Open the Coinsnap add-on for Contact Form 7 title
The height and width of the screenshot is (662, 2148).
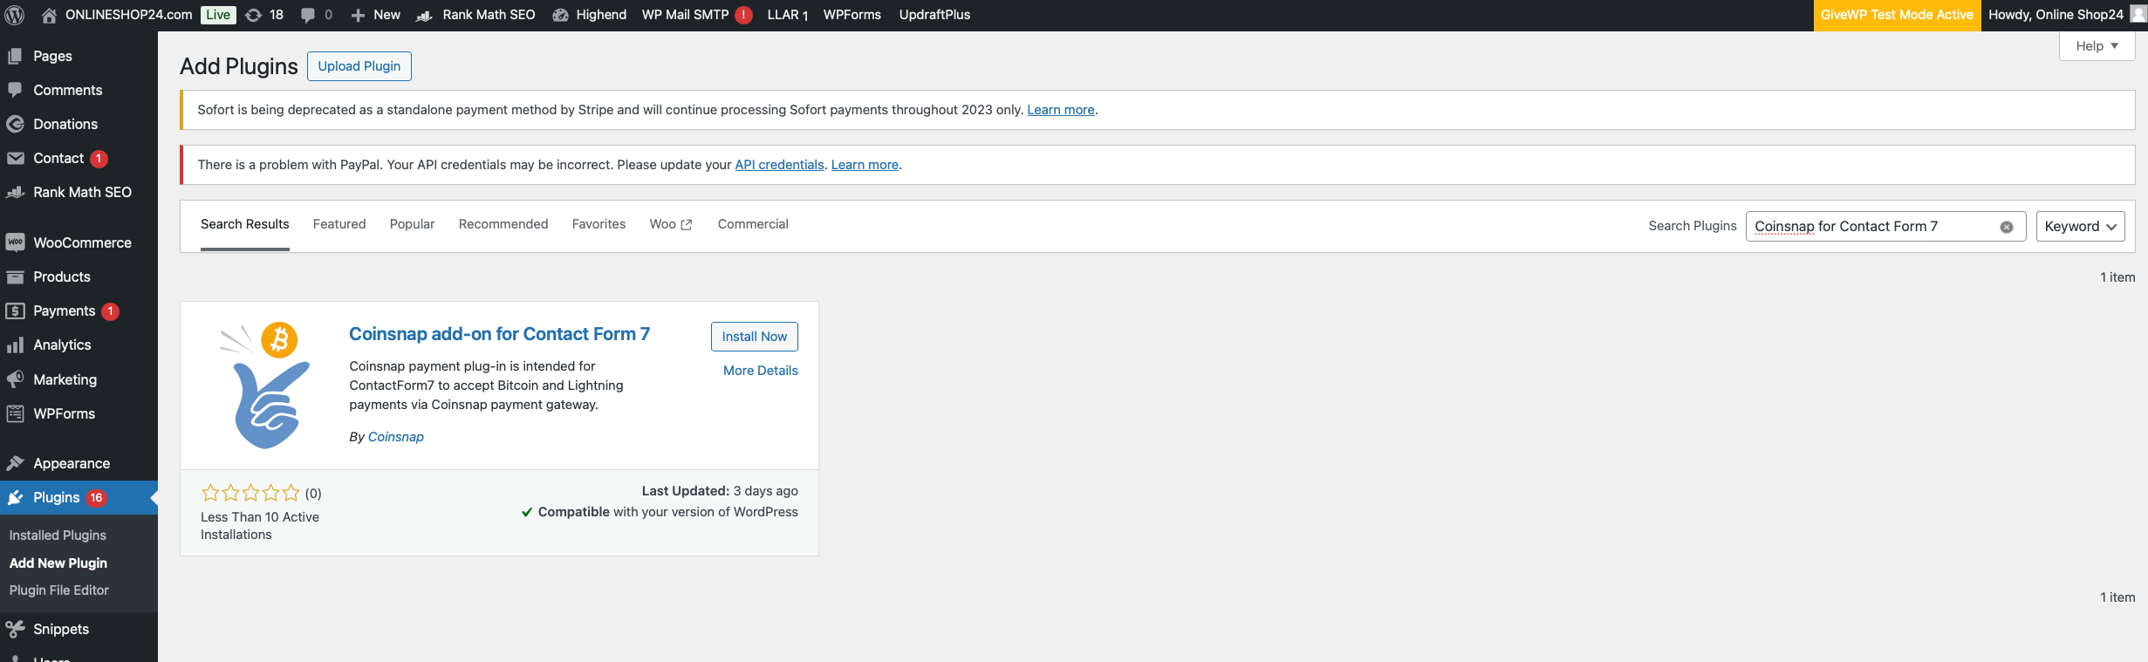coord(499,334)
